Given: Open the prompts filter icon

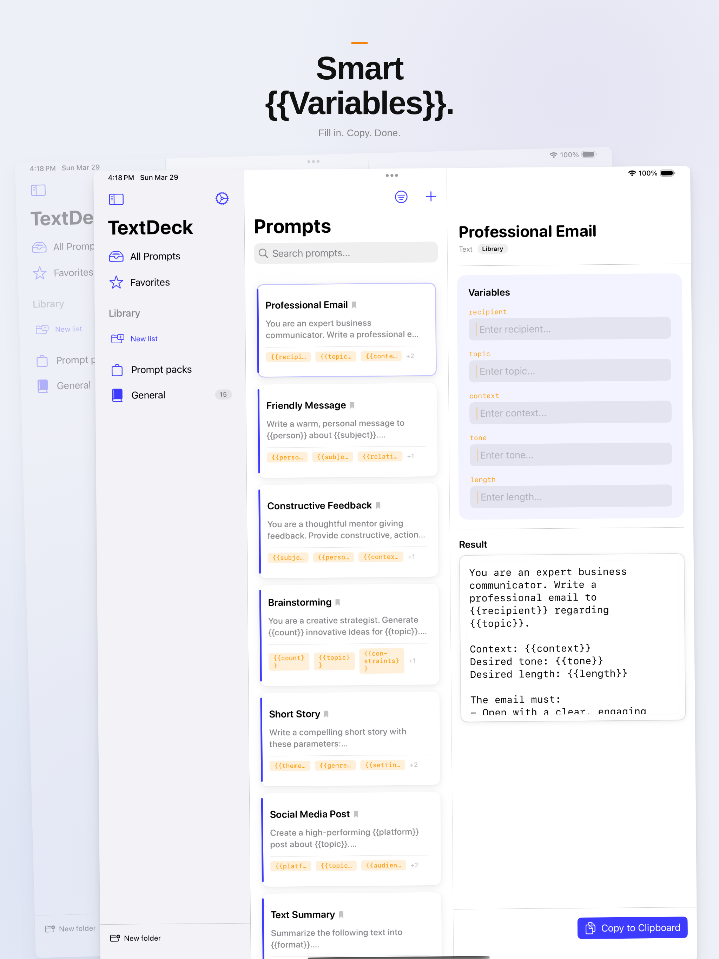Looking at the screenshot, I should coord(401,197).
